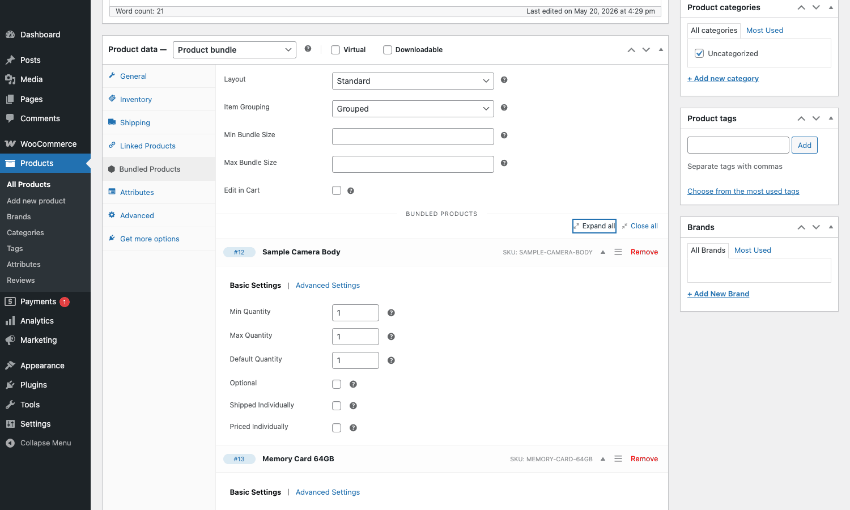Click the Analytics bar chart icon
This screenshot has height=510, width=850.
[x=10, y=321]
